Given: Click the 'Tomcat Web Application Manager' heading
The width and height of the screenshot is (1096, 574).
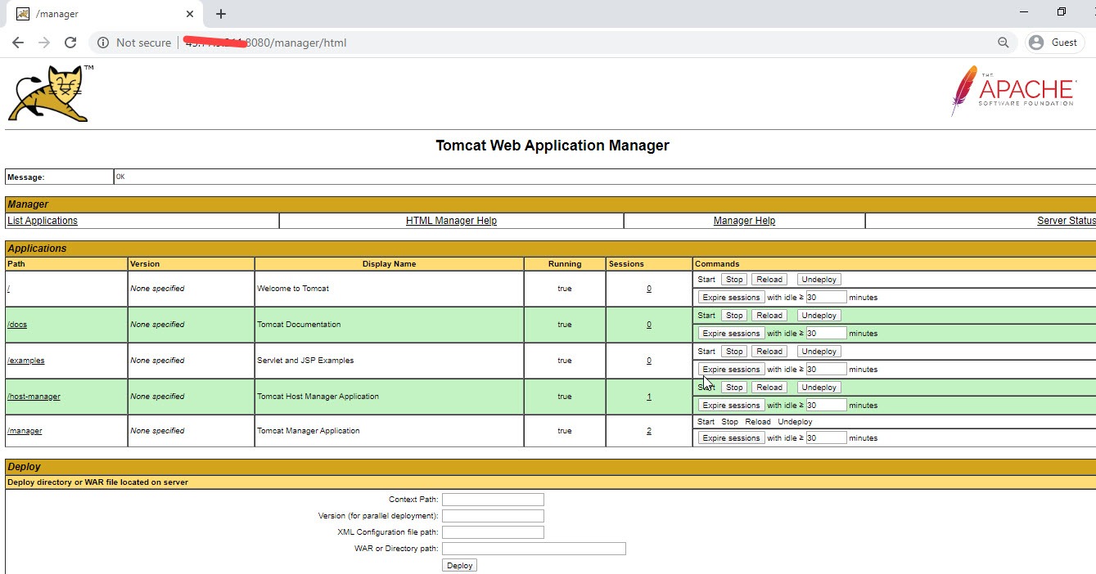Looking at the screenshot, I should [553, 146].
